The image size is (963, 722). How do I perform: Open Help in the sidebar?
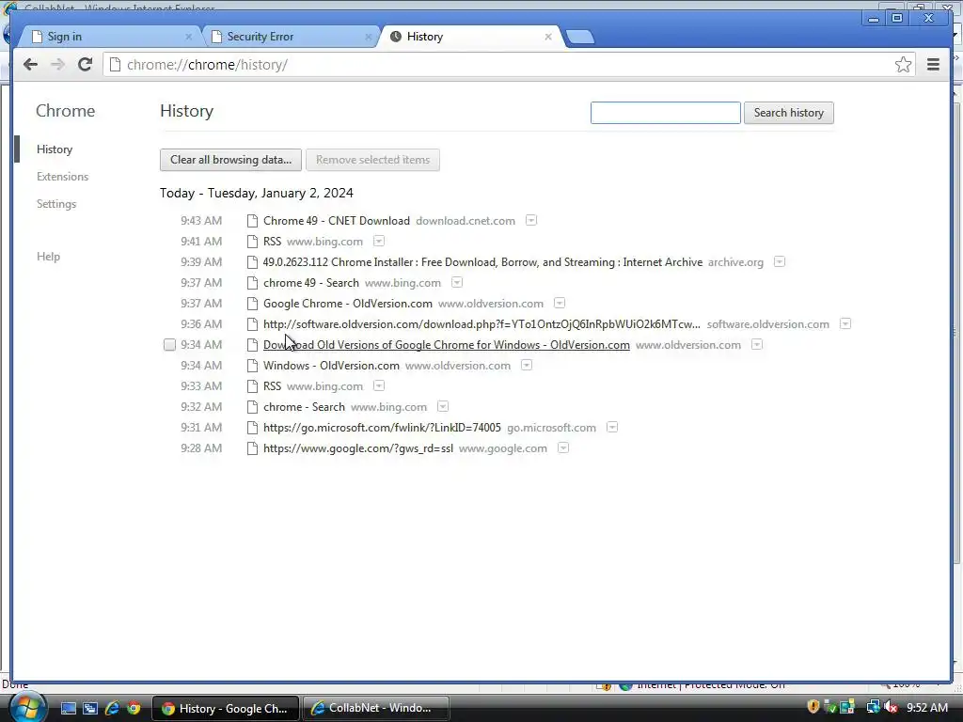point(48,256)
